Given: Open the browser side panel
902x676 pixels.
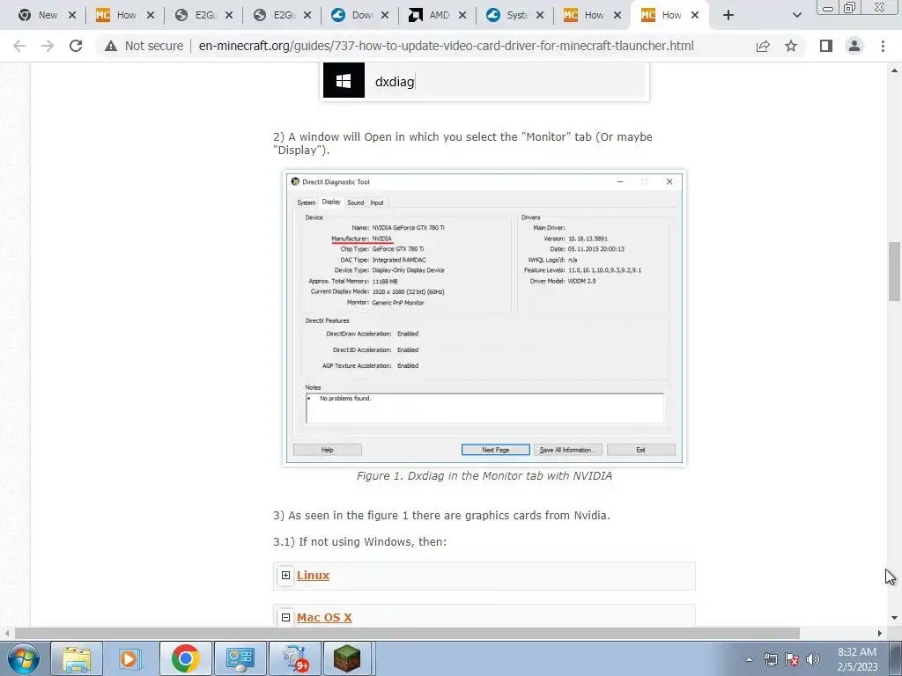Looking at the screenshot, I should pyautogui.click(x=826, y=46).
